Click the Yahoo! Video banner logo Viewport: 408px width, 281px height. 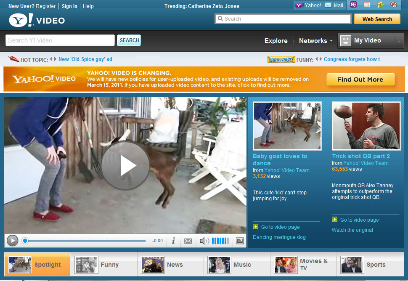point(44,79)
